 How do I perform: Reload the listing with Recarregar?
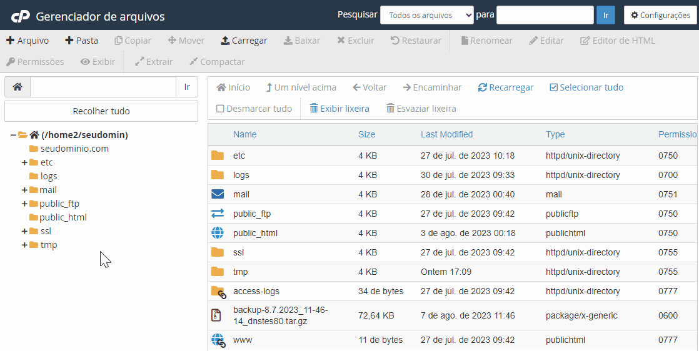[x=506, y=87]
